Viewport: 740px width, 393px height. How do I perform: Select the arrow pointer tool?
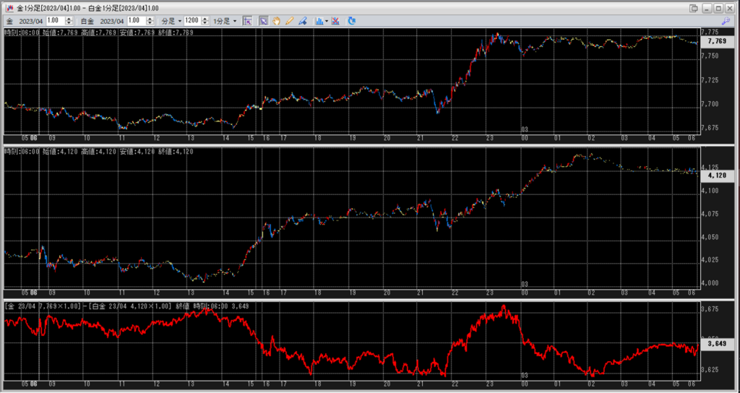(264, 21)
